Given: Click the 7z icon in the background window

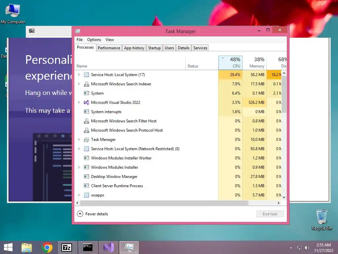Looking at the screenshot, I should pos(32,31).
